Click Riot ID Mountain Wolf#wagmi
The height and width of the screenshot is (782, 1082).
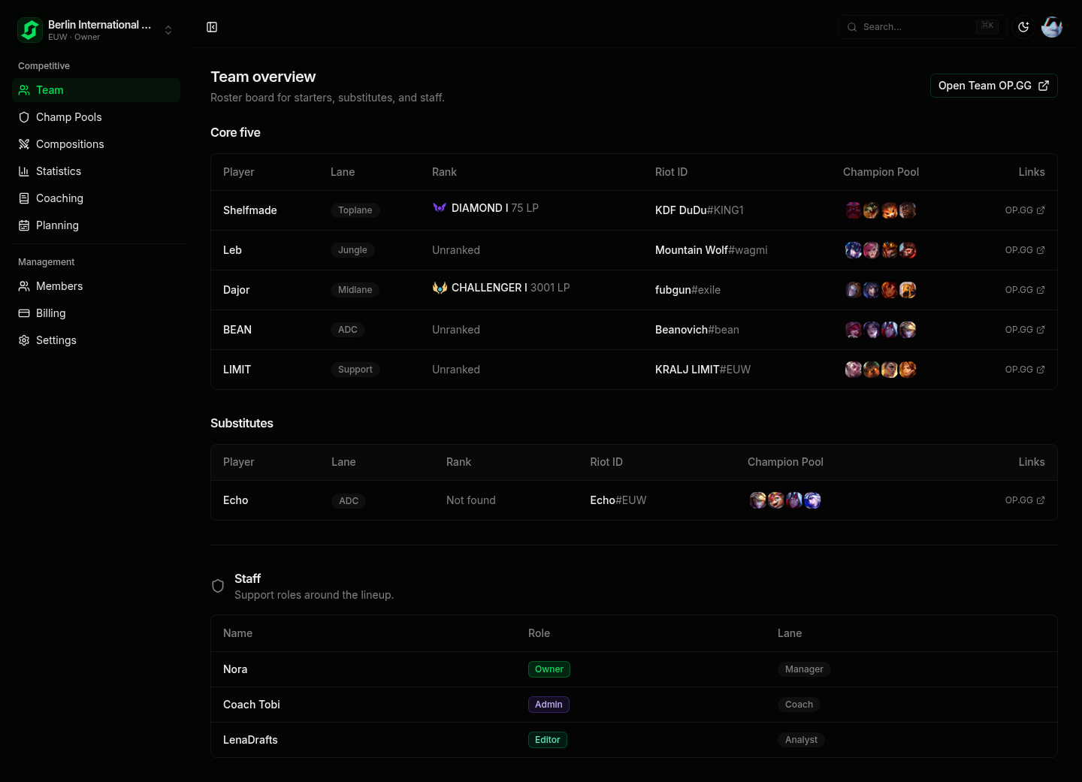tap(712, 250)
